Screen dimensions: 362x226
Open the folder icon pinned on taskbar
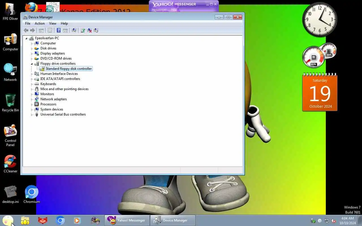pos(25,220)
